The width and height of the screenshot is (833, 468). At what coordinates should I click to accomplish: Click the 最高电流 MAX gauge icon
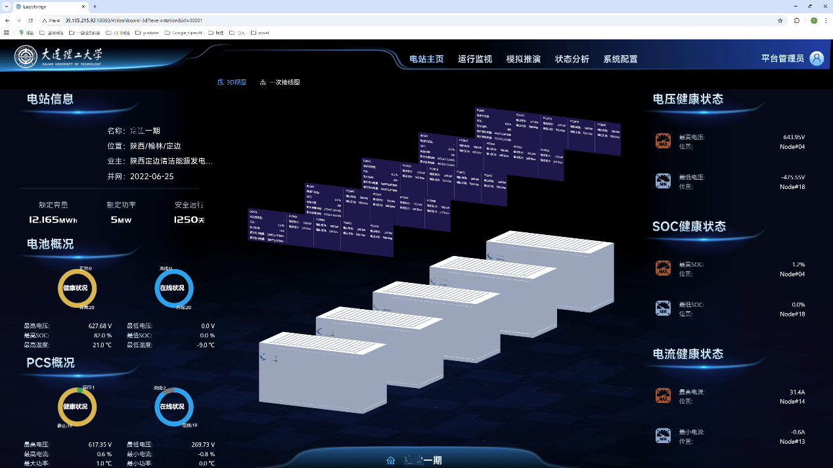click(x=664, y=396)
